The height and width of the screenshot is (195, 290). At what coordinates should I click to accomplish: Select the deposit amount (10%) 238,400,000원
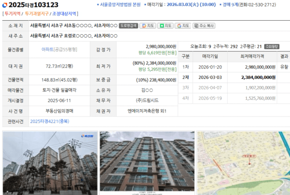click(156, 80)
